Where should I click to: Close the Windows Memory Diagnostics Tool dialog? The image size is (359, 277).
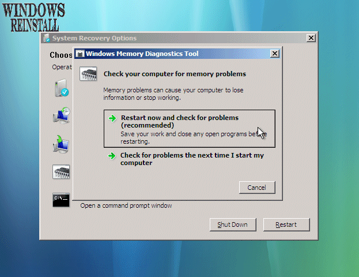pos(275,54)
